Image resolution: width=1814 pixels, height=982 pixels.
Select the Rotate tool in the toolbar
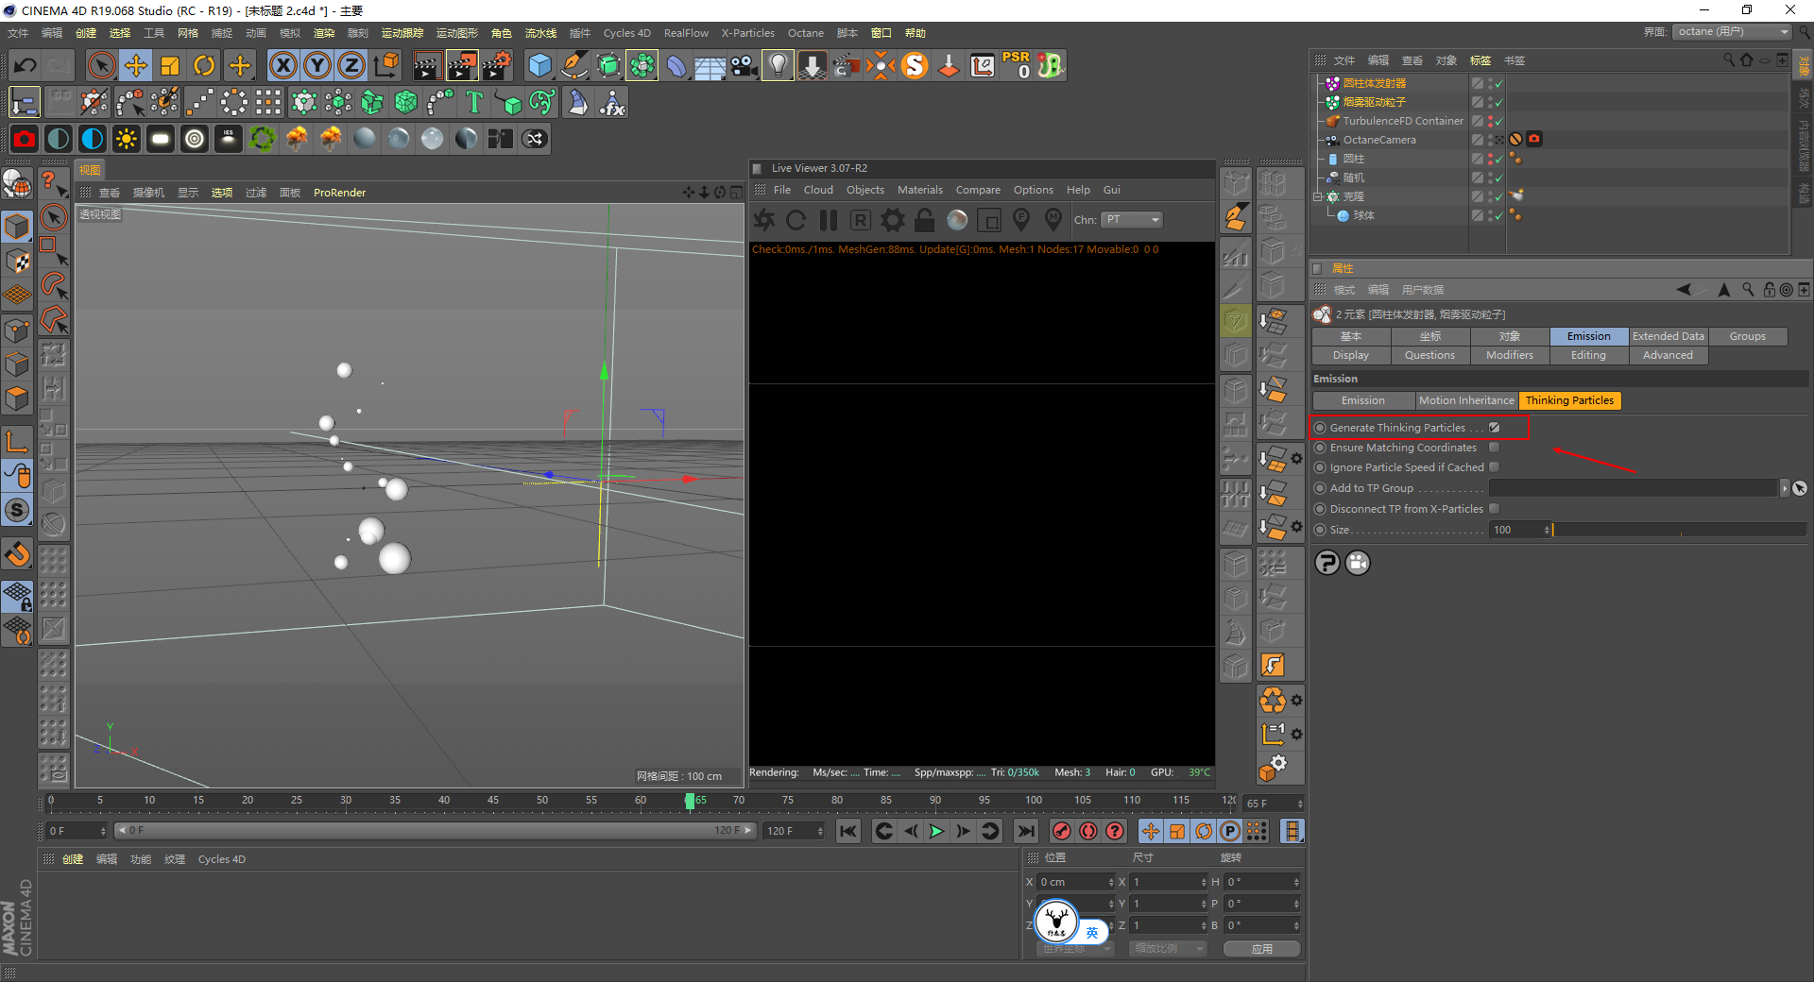click(204, 65)
